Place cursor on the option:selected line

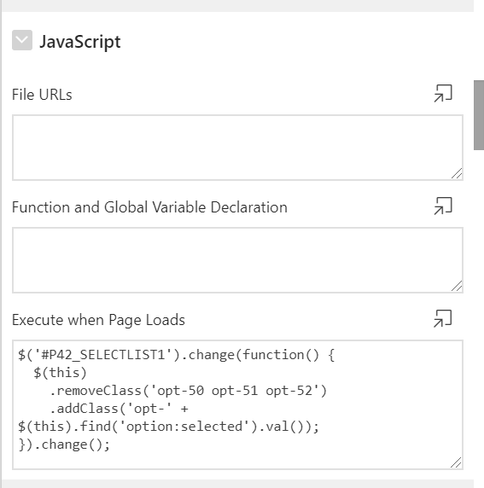tap(168, 427)
